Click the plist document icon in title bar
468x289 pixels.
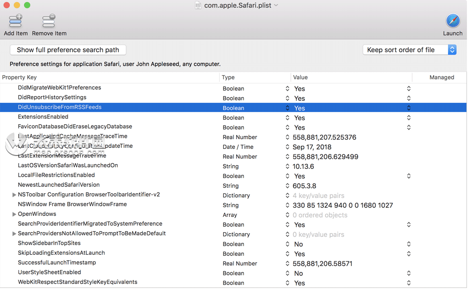198,5
